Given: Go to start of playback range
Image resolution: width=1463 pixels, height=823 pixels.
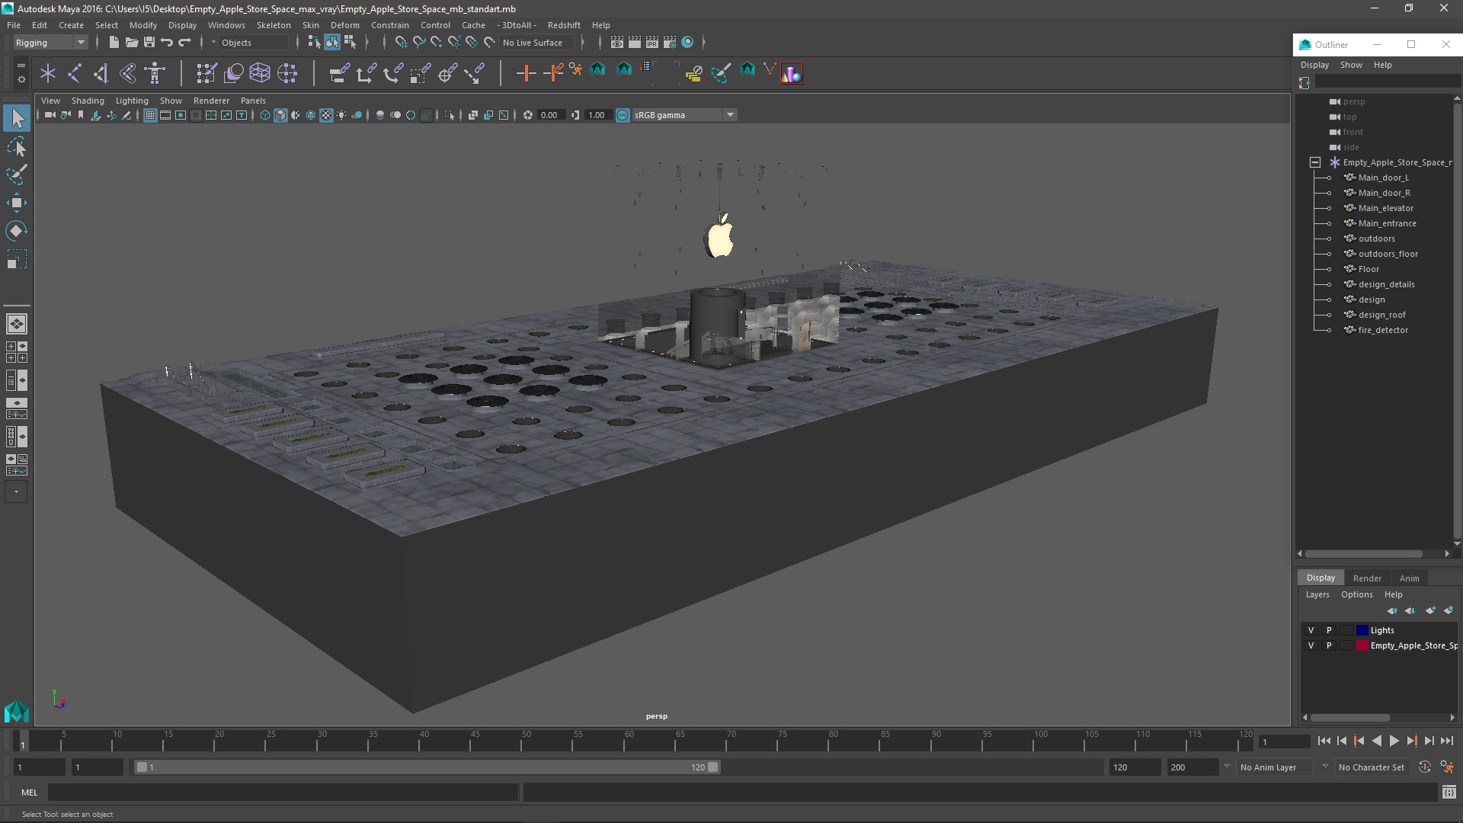Looking at the screenshot, I should (x=1324, y=741).
